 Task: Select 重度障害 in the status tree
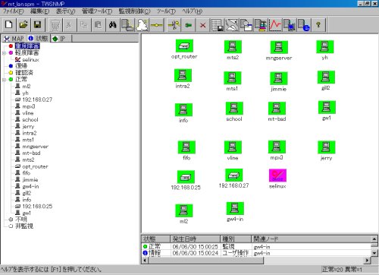click(27, 46)
